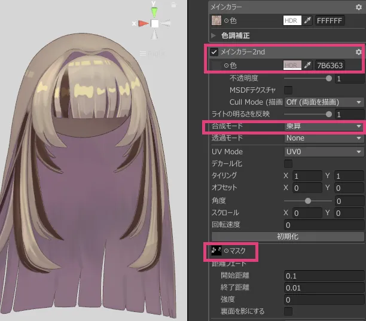The image size is (366, 321).
Task: Adjust the 角度 slider
Action: 308,201
